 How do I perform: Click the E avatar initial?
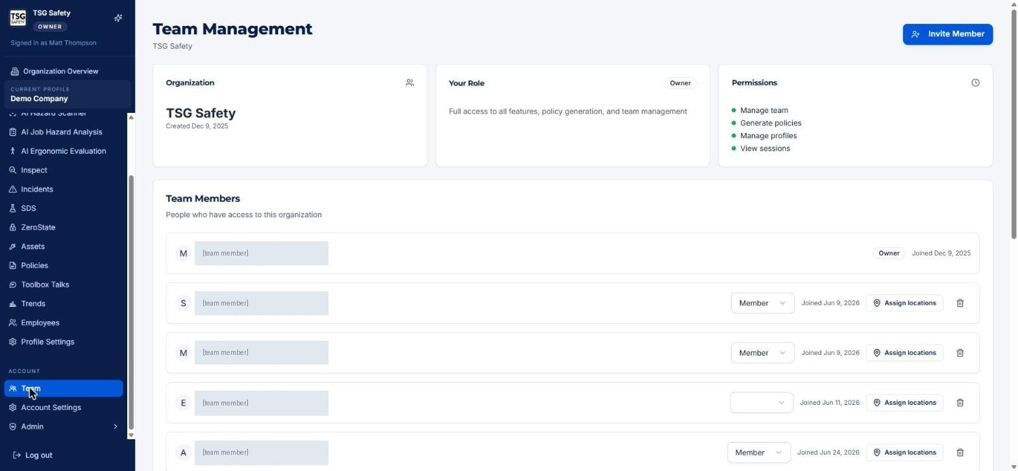183,403
